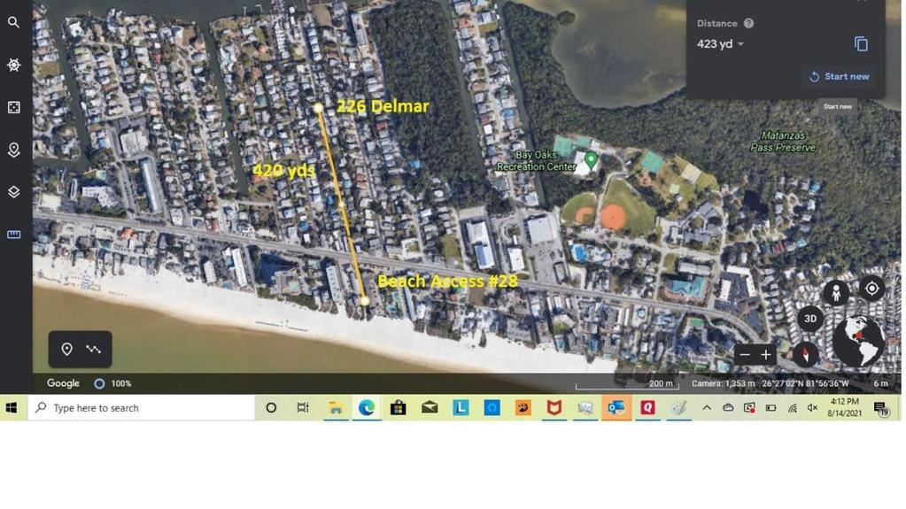Click the Start new measurement button
Image resolution: width=906 pixels, height=509 pixels.
point(840,76)
